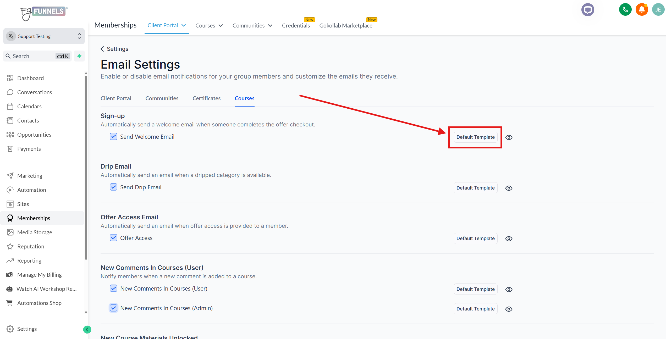The image size is (666, 339).
Task: Switch to the Certificates tab
Action: [x=206, y=98]
